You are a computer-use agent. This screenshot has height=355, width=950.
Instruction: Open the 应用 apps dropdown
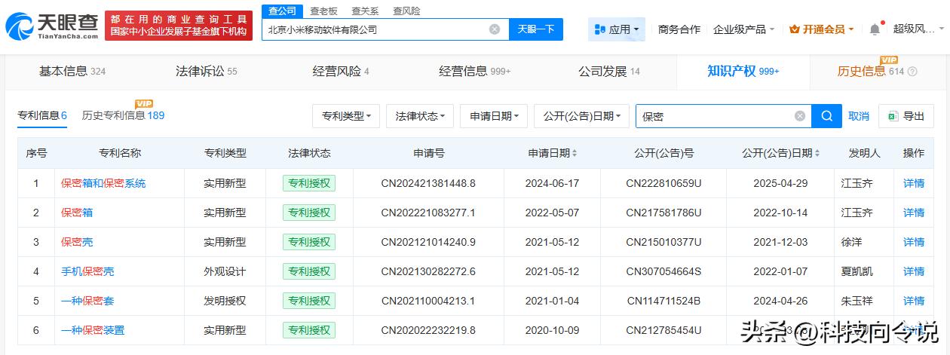point(617,29)
